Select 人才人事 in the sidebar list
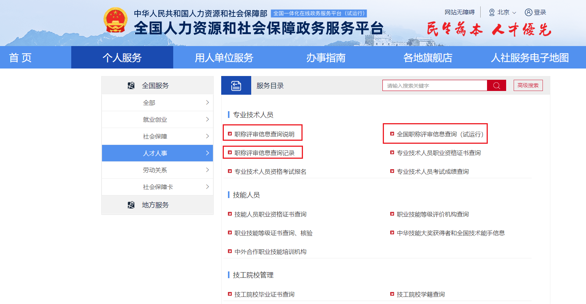Image resolution: width=586 pixels, height=304 pixels. [157, 153]
